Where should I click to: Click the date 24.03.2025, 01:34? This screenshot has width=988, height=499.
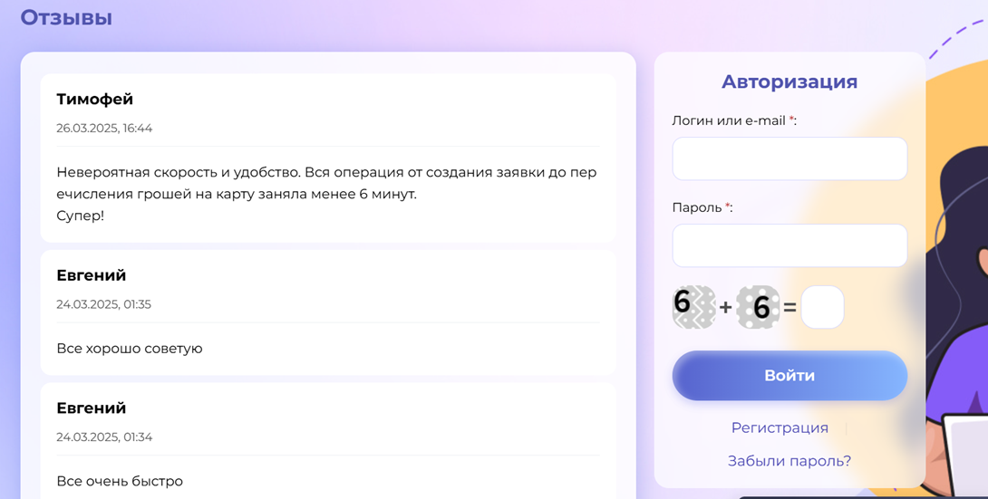point(104,437)
